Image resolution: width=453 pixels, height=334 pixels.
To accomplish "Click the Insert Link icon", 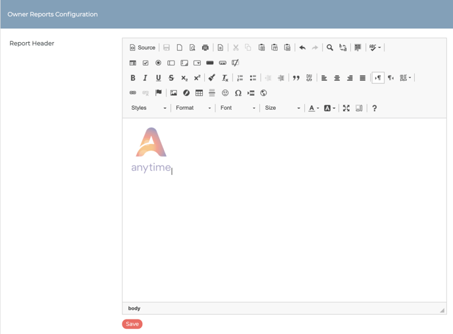I will click(133, 93).
